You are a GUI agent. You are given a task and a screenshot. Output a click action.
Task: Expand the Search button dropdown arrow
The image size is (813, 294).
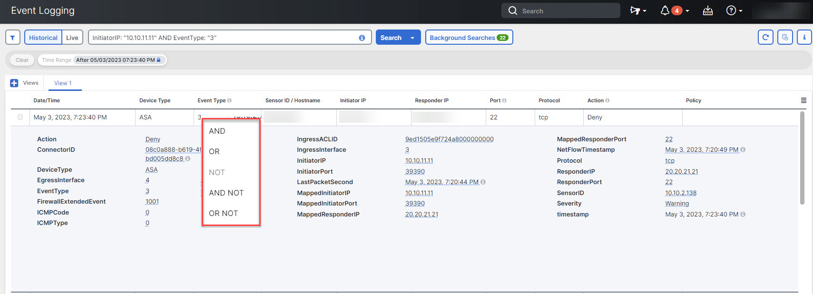coord(412,38)
